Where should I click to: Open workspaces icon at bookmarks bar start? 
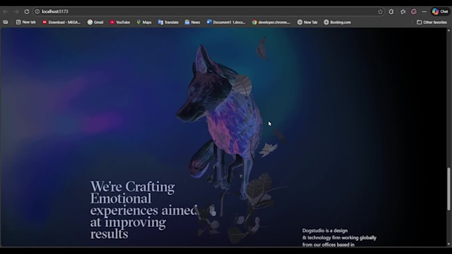click(x=5, y=22)
